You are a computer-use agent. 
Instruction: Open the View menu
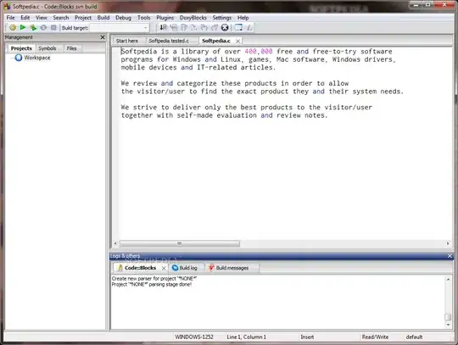coord(42,18)
